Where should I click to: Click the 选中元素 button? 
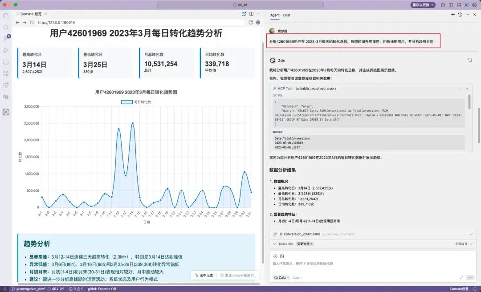tap(204, 276)
